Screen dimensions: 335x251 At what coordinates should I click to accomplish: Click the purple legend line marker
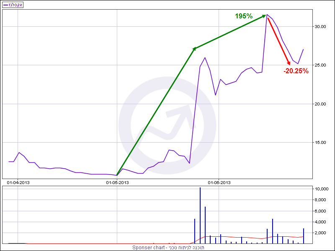6,4
